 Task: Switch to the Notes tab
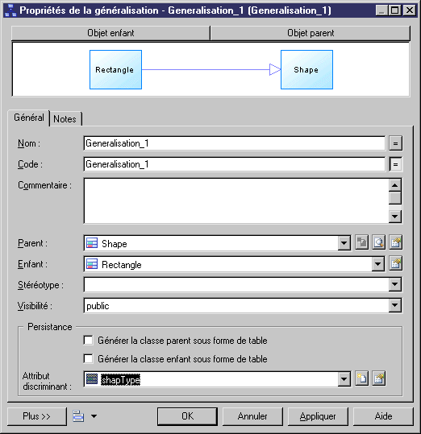click(65, 119)
